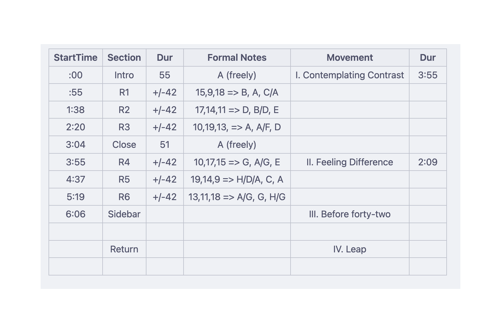
Task: Click the StartTime column header
Action: 76,58
